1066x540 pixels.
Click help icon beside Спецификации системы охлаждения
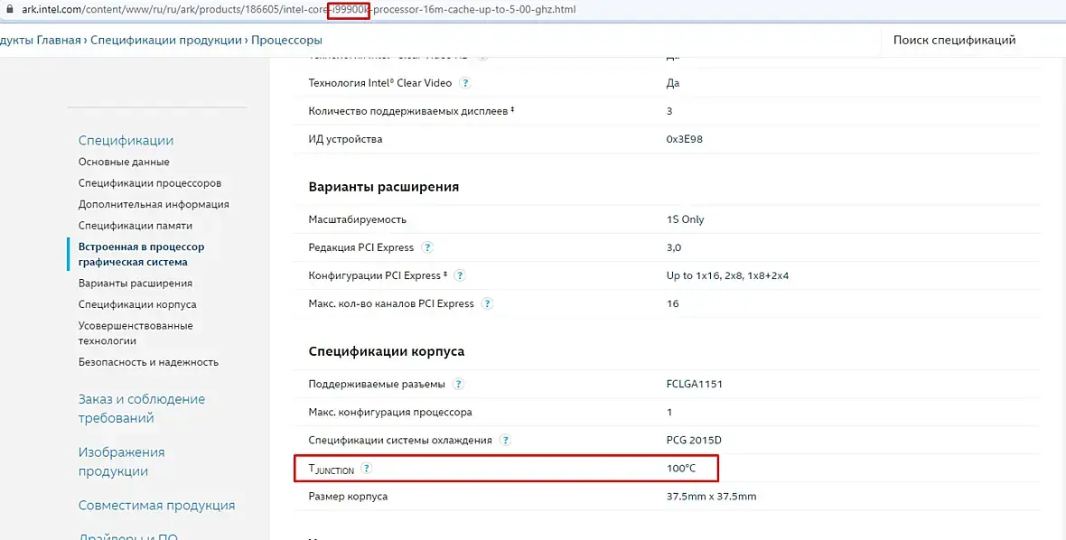click(x=505, y=440)
